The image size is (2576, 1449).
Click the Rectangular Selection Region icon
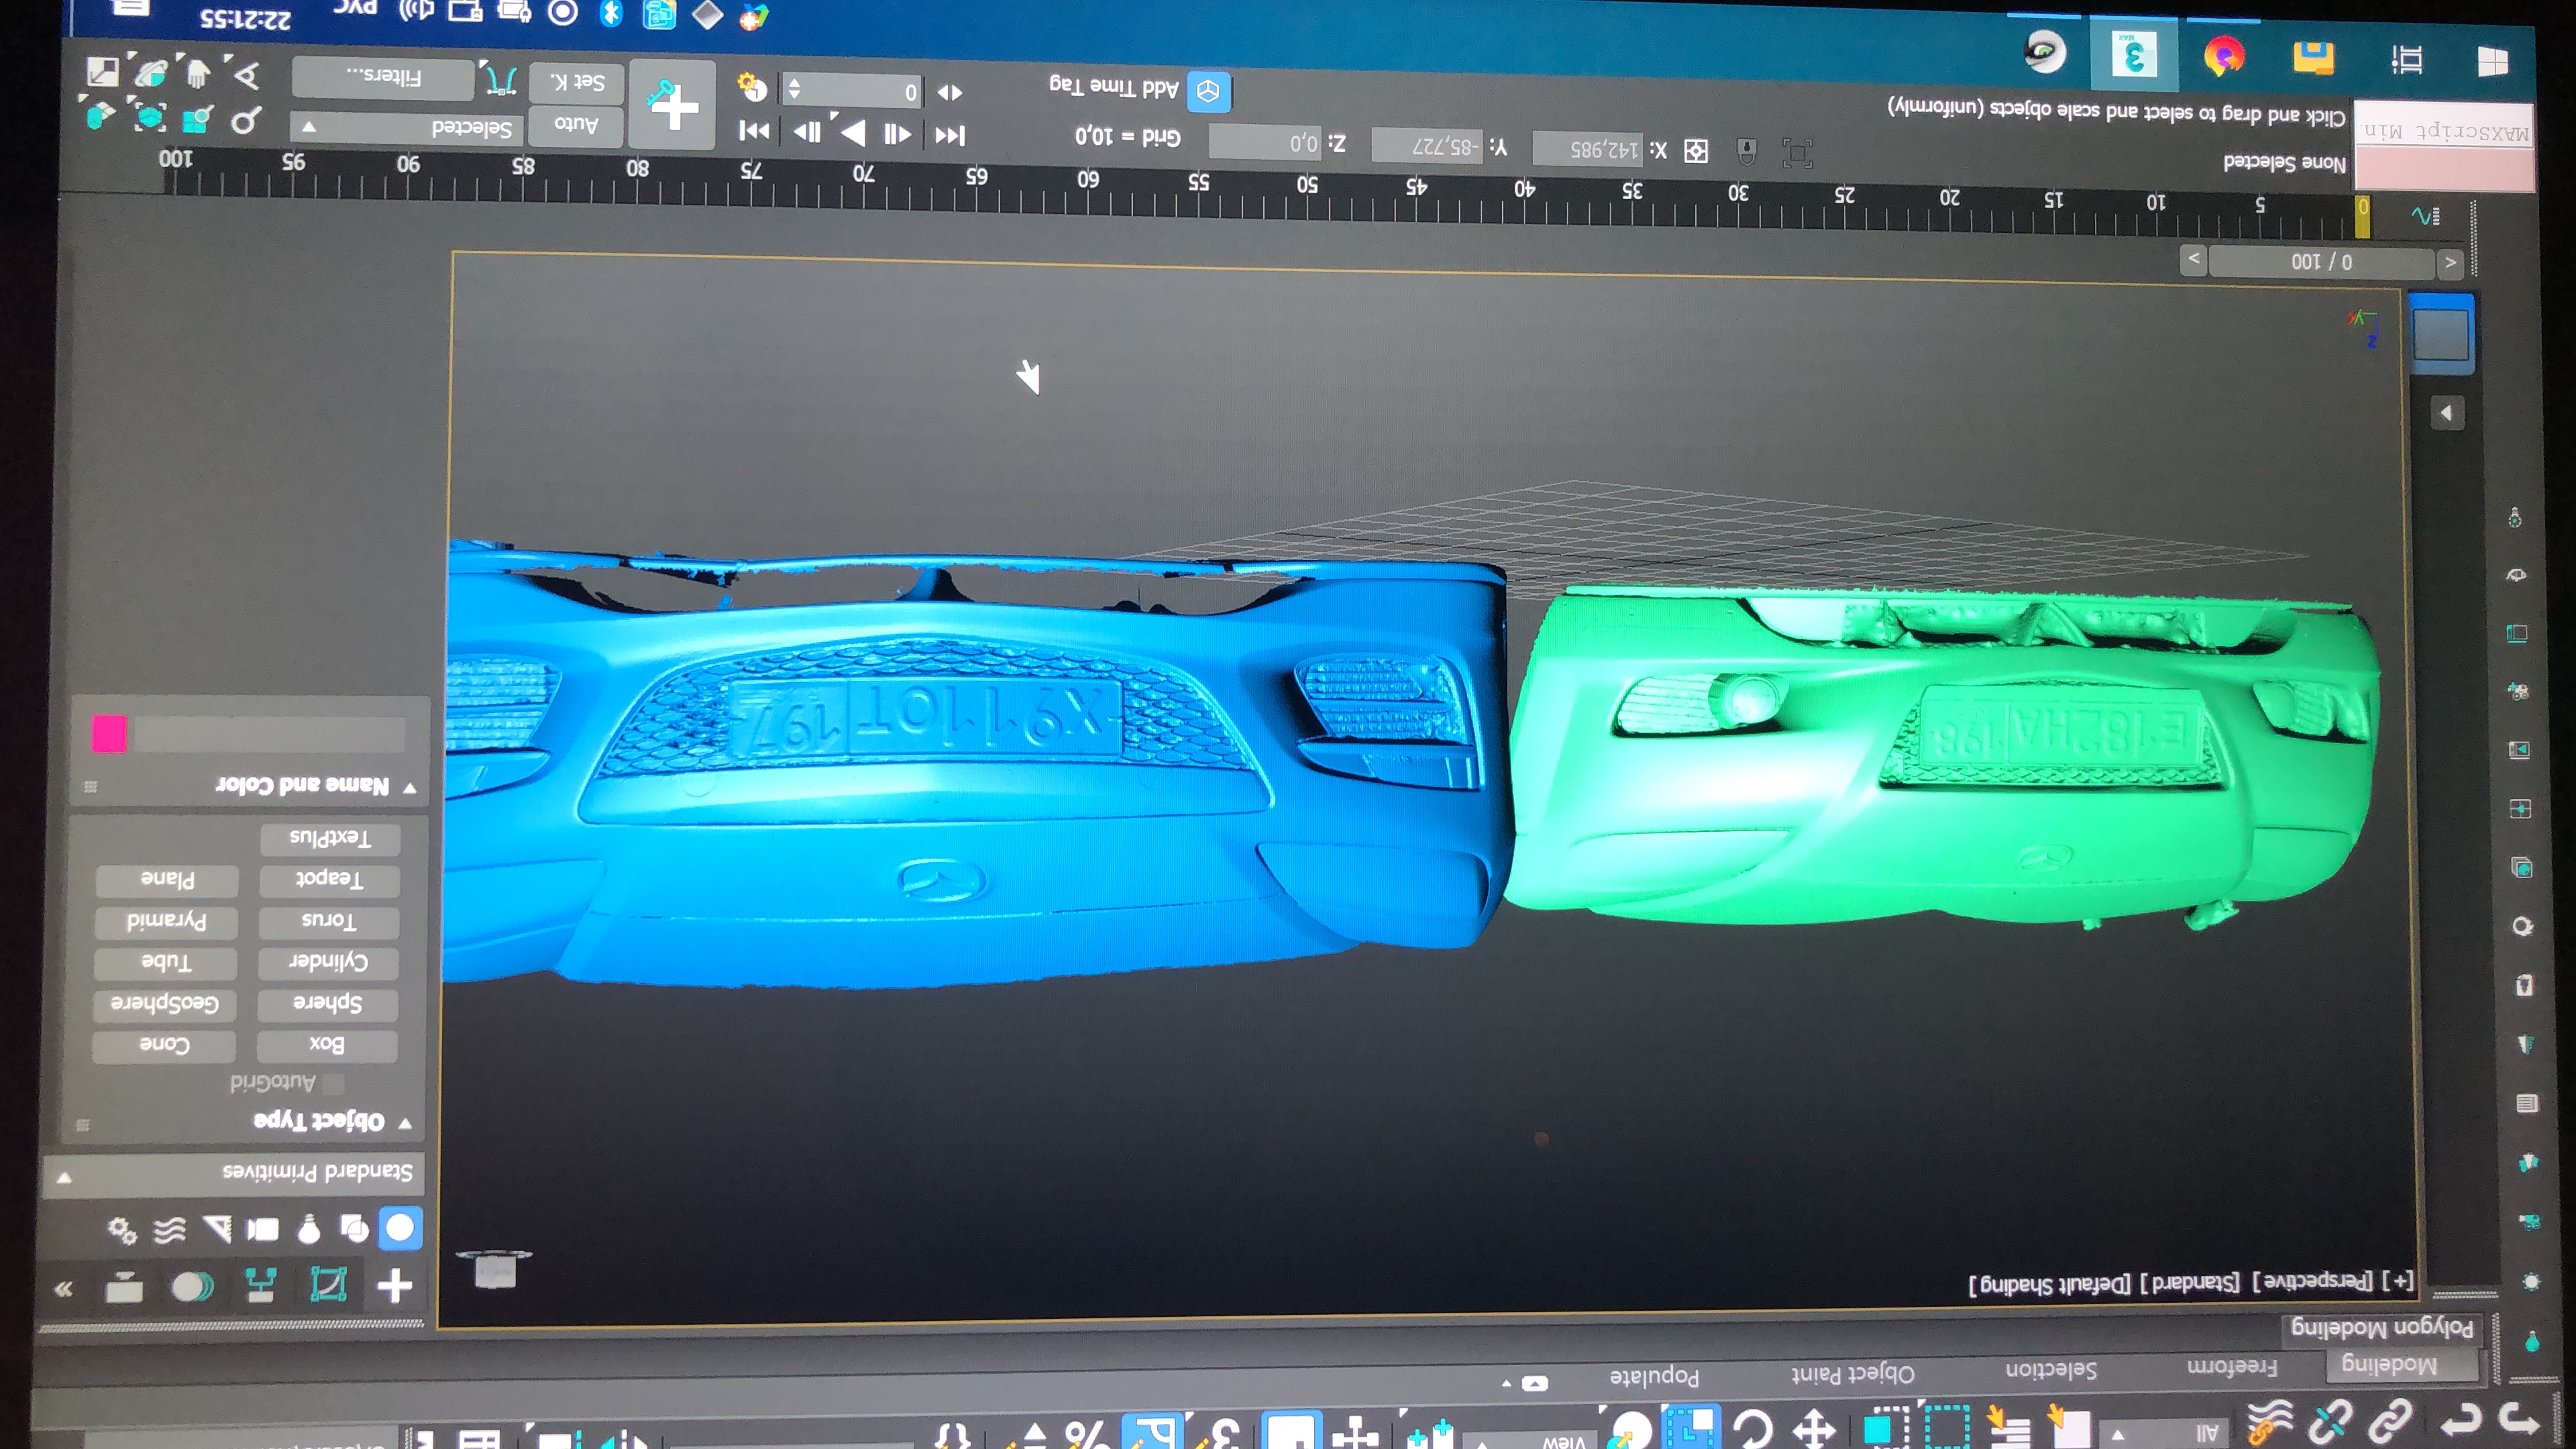[x=1947, y=1427]
